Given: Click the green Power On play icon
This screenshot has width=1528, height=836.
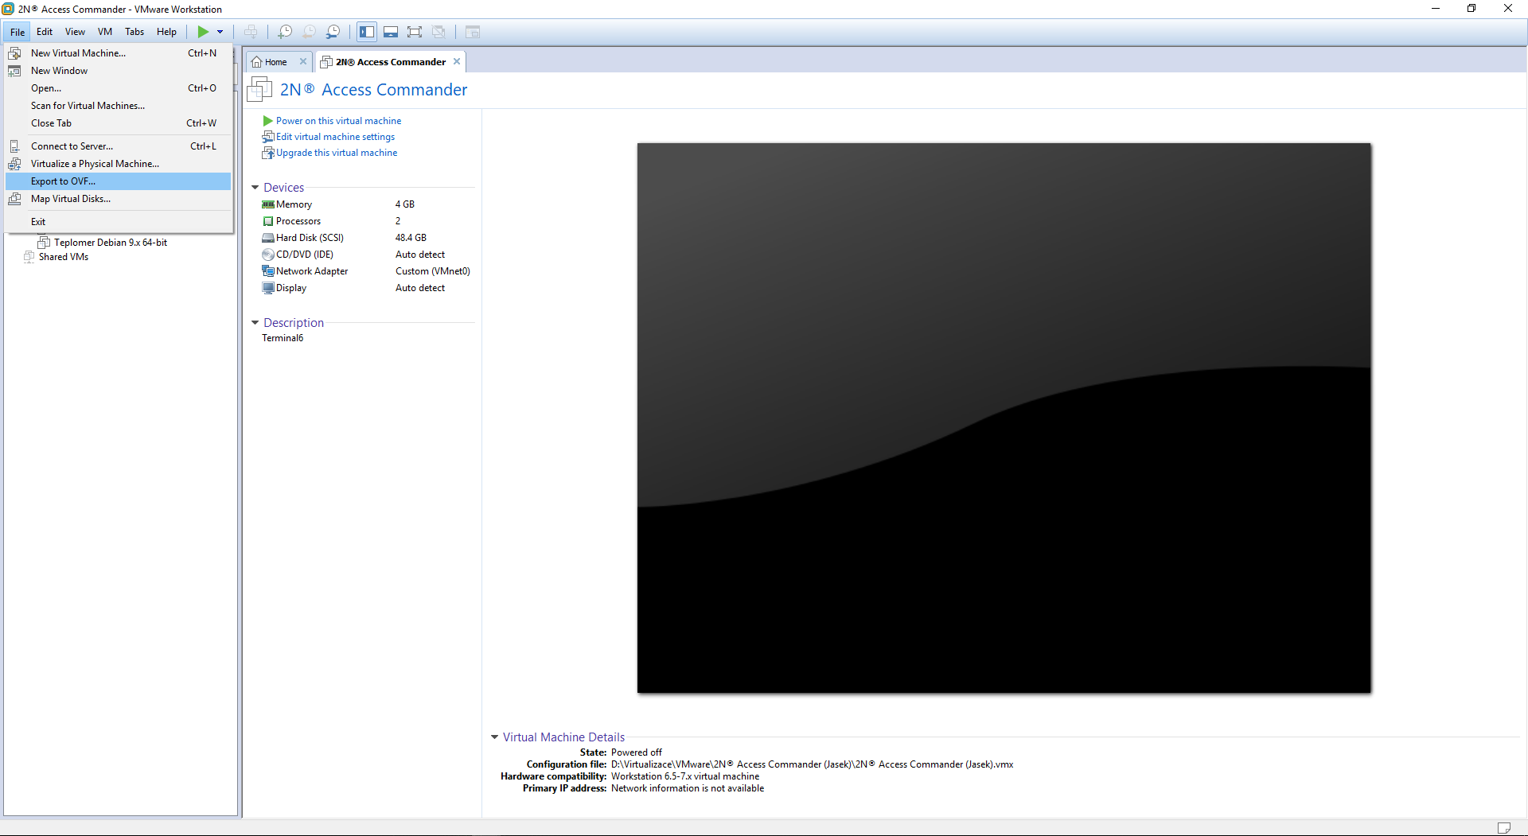Looking at the screenshot, I should point(203,32).
